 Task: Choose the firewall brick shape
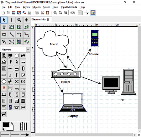point(4,88)
